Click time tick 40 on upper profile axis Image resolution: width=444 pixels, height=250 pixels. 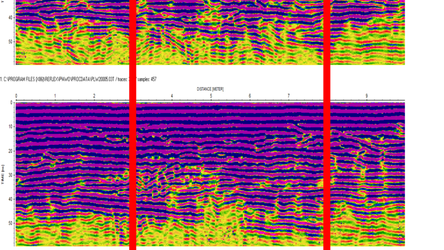(x=10, y=17)
